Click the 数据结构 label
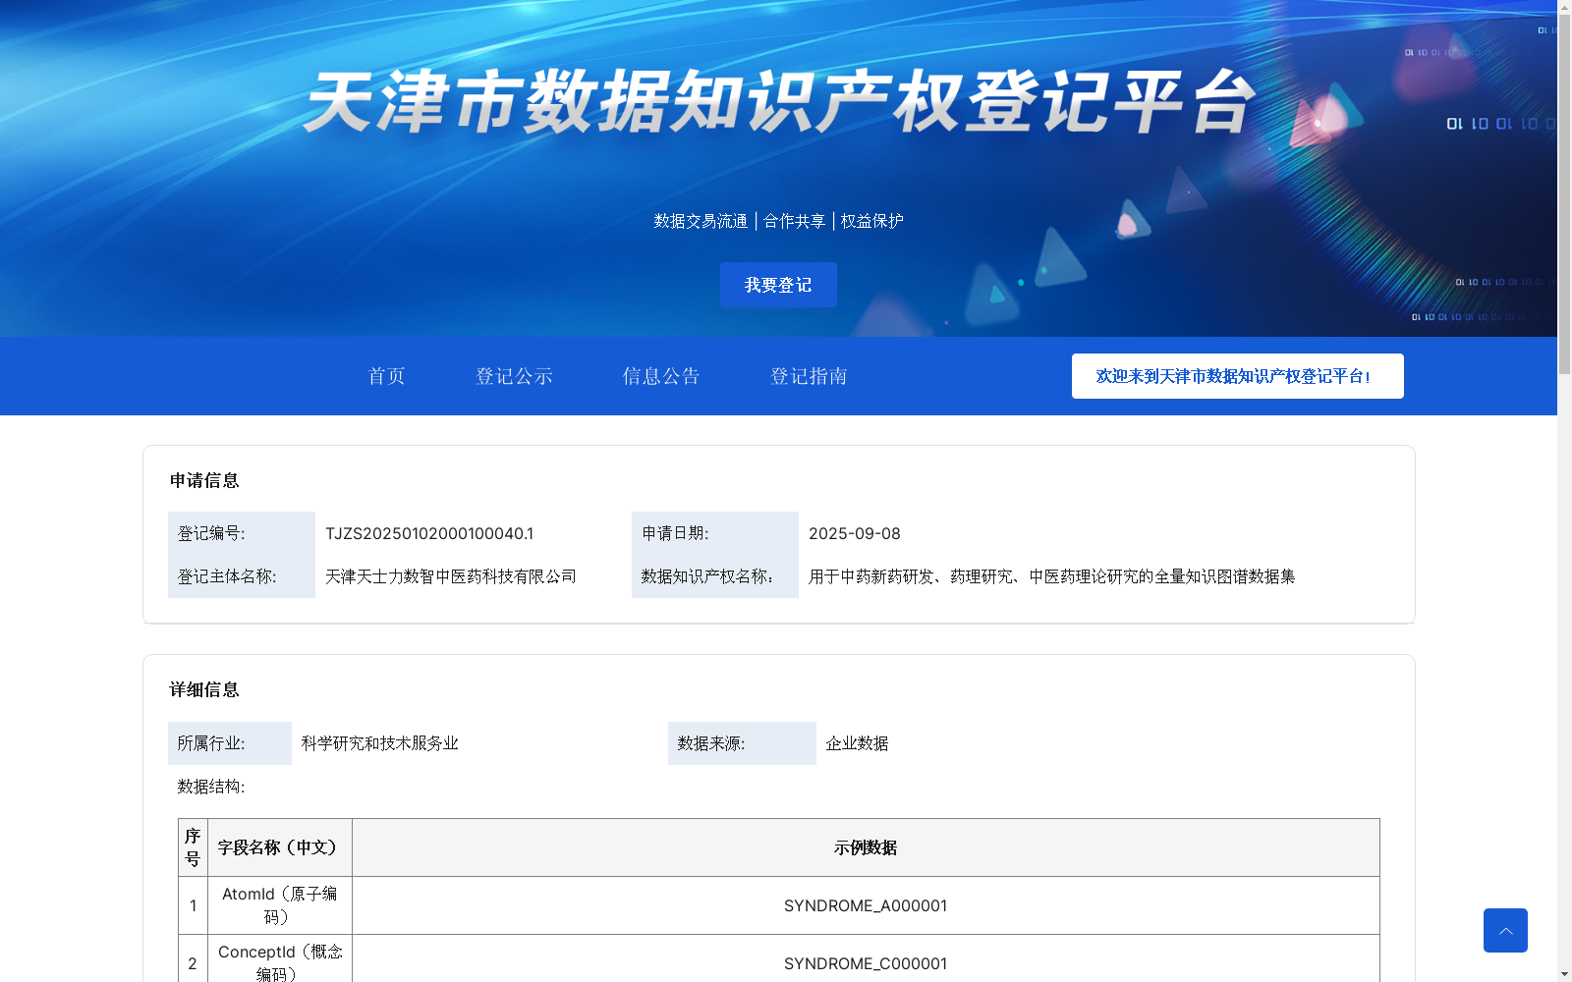The image size is (1572, 982). click(x=211, y=787)
